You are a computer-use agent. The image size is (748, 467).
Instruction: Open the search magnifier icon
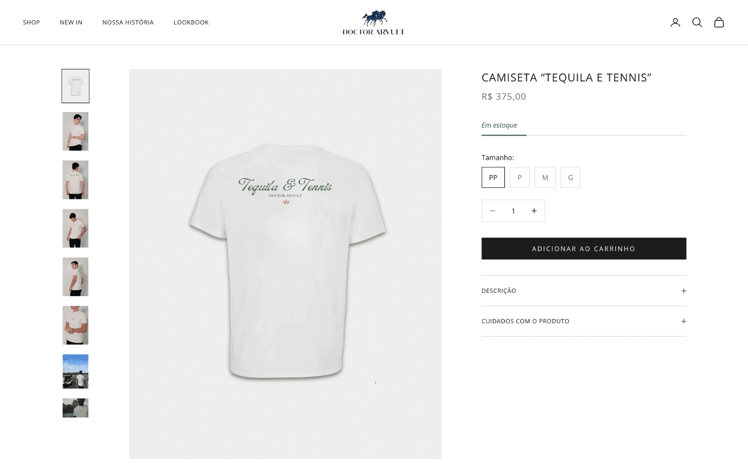coord(697,22)
